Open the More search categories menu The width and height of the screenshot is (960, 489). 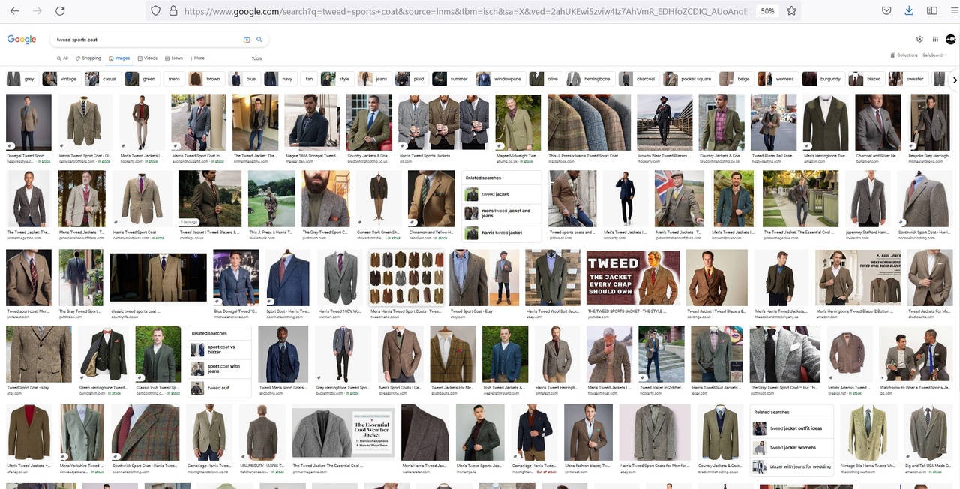coord(196,58)
